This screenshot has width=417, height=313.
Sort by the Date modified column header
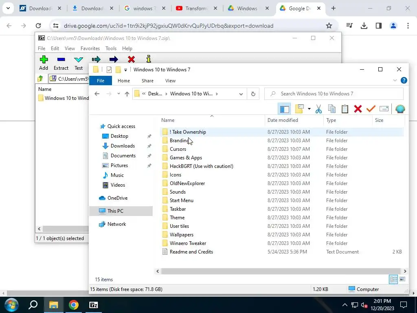[x=294, y=120]
